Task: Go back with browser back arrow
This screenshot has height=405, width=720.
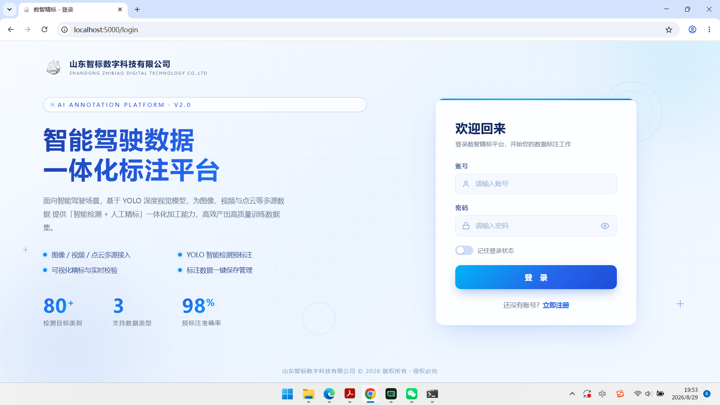Action: [x=10, y=30]
